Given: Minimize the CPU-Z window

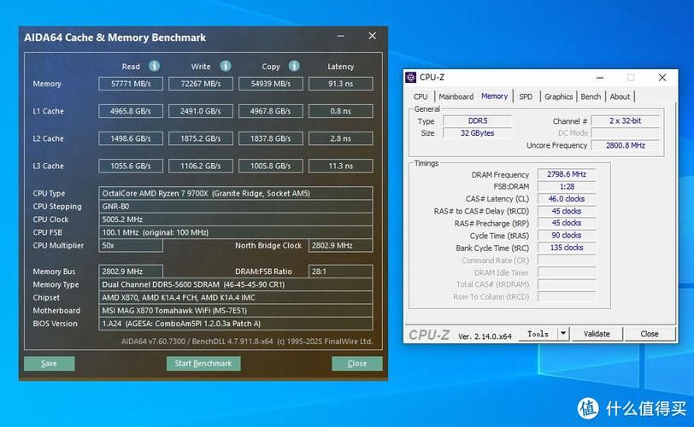Looking at the screenshot, I should (x=602, y=77).
